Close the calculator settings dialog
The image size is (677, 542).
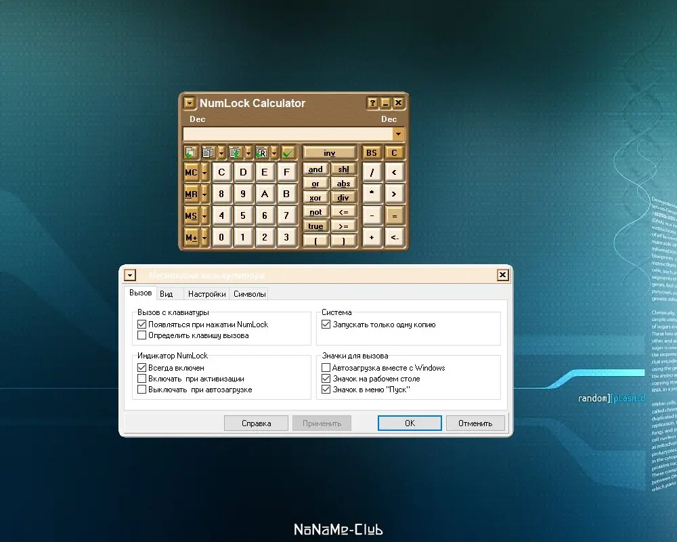tap(502, 275)
